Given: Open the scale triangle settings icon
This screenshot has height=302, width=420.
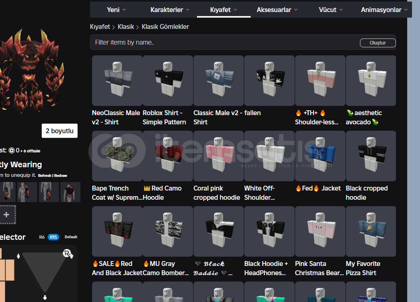Looking at the screenshot, I should click(x=68, y=254).
